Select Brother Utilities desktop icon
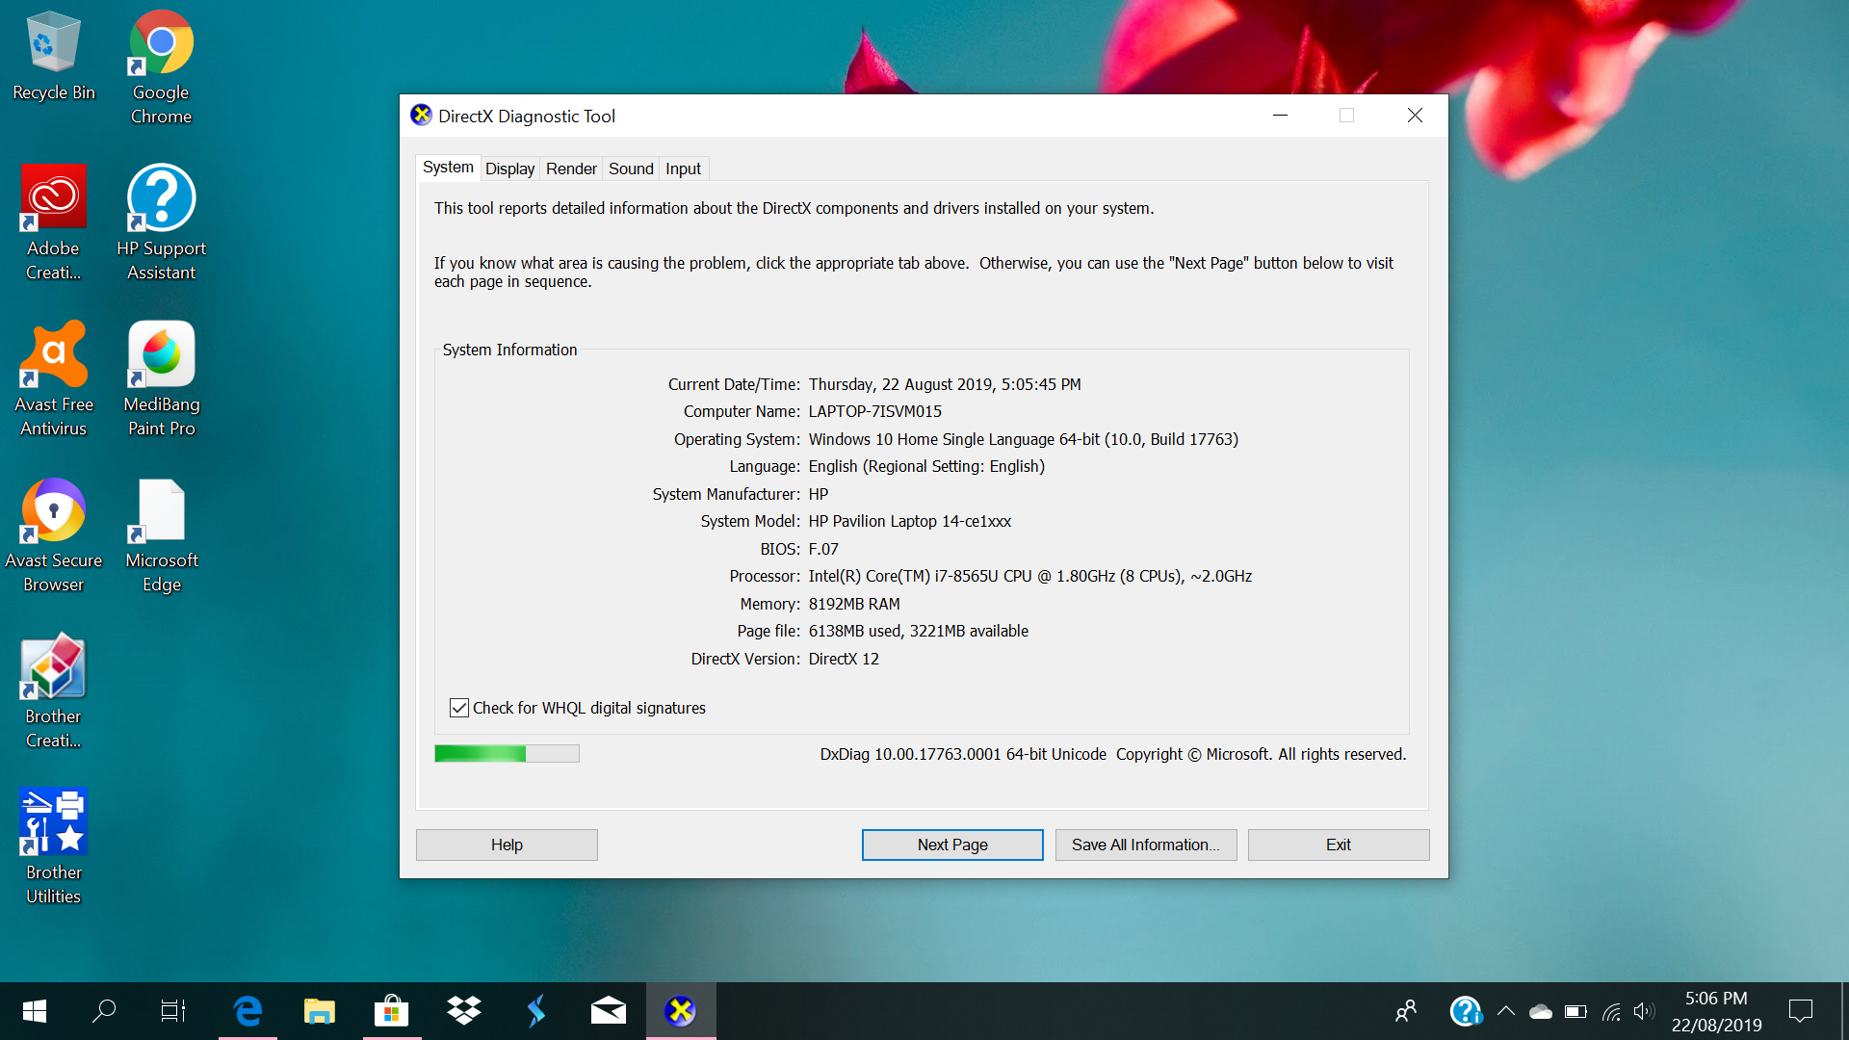Screen dimensions: 1849x1040 point(54,847)
